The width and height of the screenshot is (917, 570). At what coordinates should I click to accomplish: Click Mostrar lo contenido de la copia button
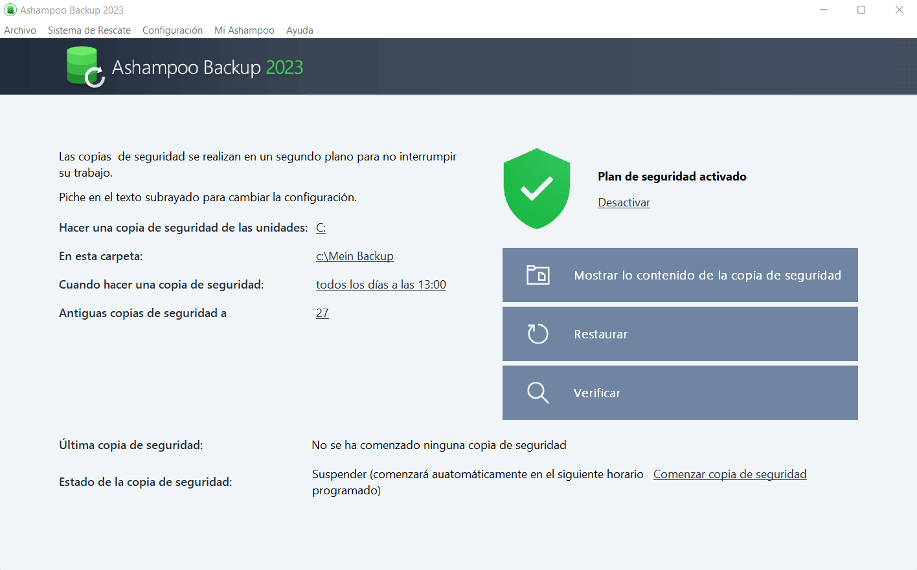680,275
